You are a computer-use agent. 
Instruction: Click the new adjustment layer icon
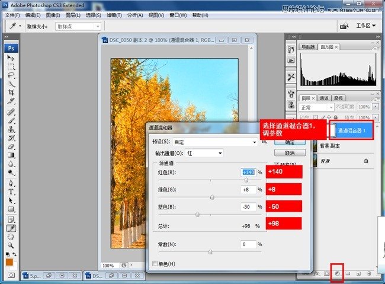337,273
